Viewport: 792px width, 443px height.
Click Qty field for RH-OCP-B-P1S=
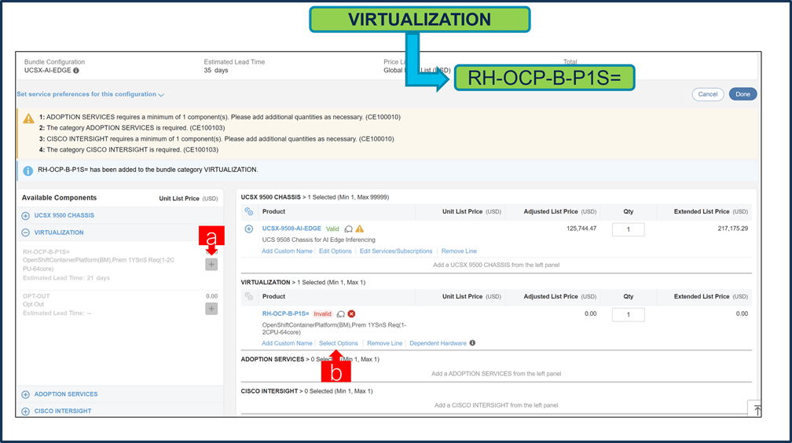tap(629, 315)
